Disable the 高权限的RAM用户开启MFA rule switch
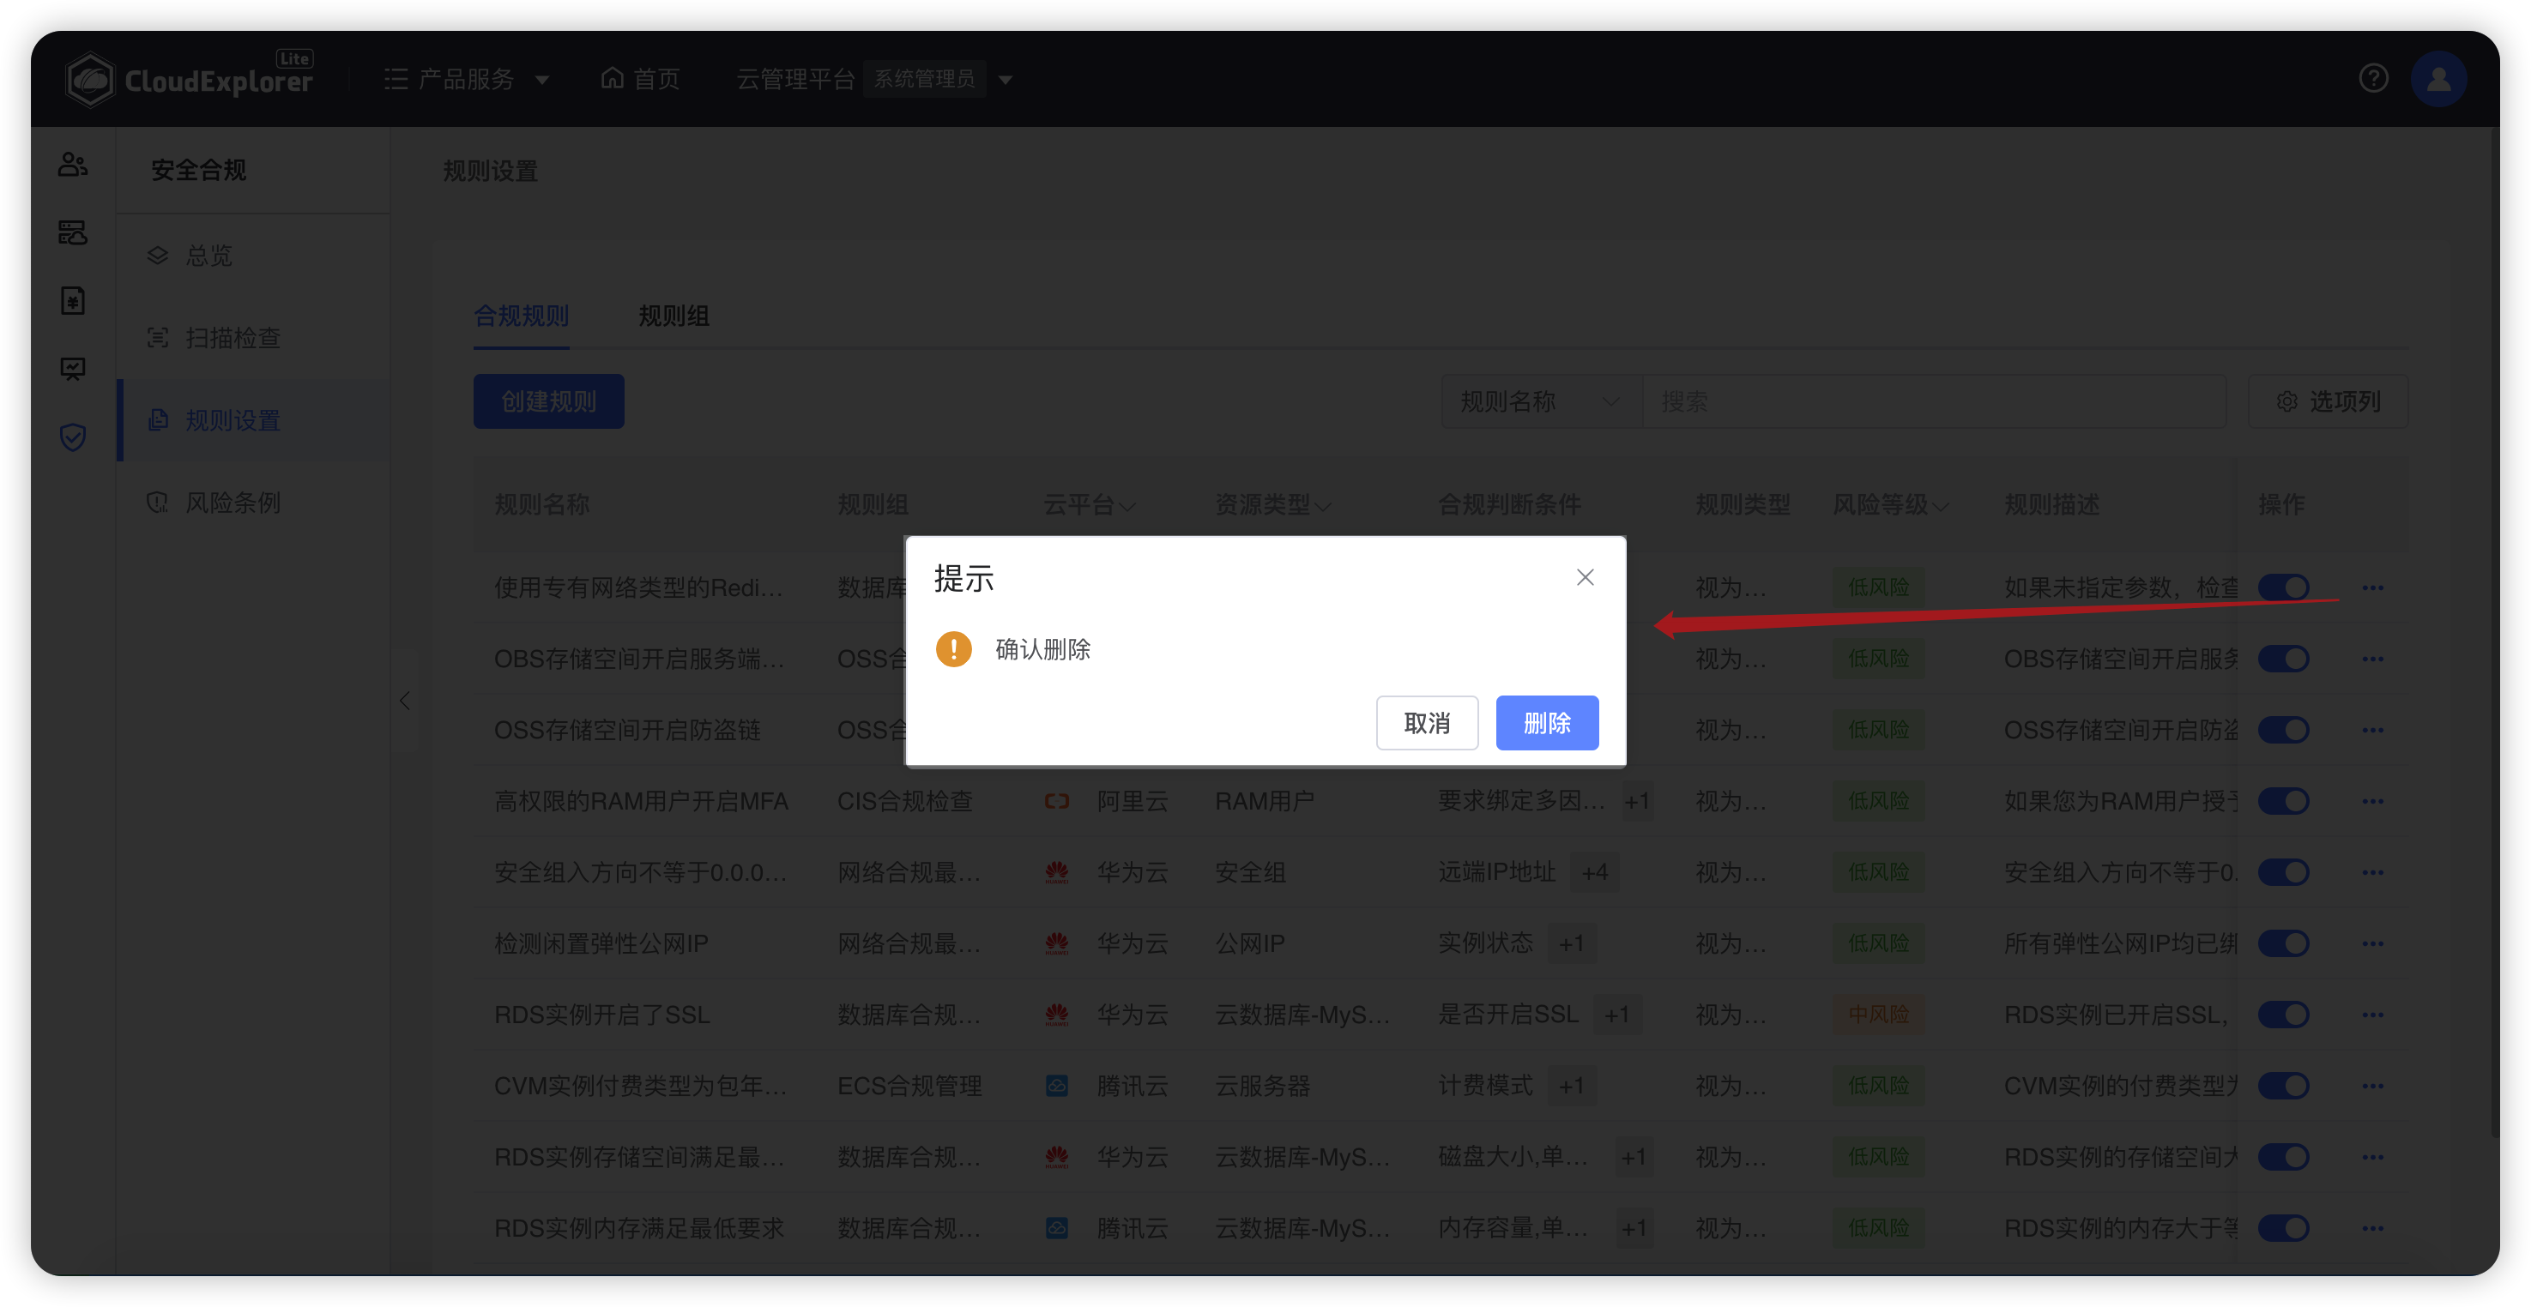The image size is (2531, 1307). [2282, 801]
